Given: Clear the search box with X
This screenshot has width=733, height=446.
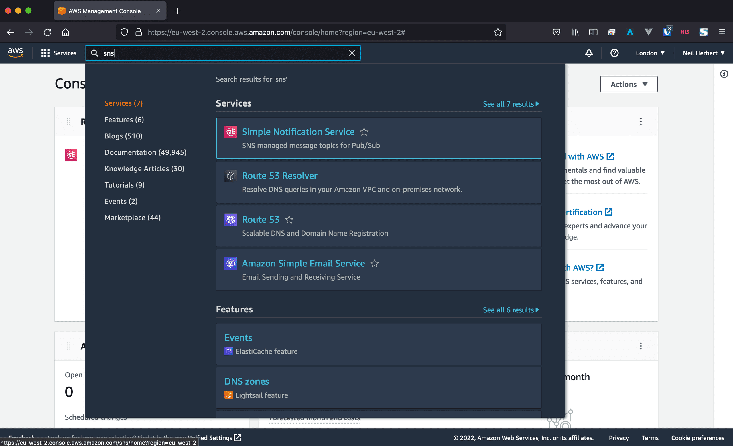Looking at the screenshot, I should click(352, 53).
